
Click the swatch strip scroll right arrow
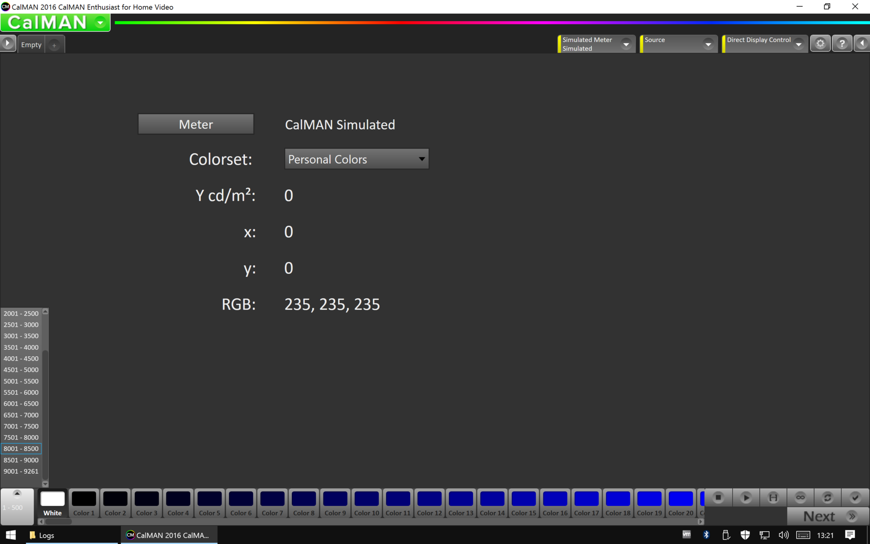point(701,521)
